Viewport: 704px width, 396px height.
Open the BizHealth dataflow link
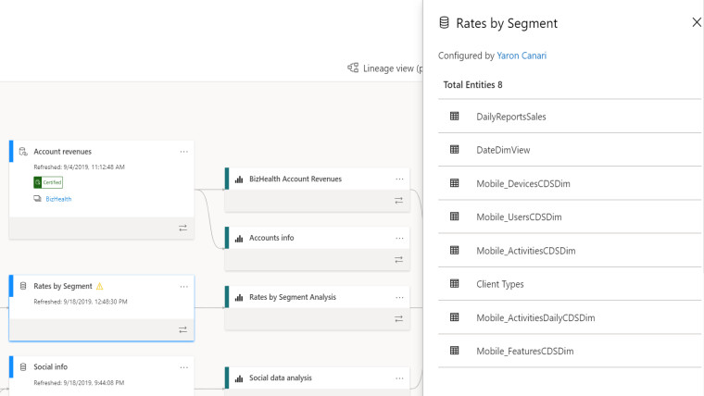click(58, 199)
